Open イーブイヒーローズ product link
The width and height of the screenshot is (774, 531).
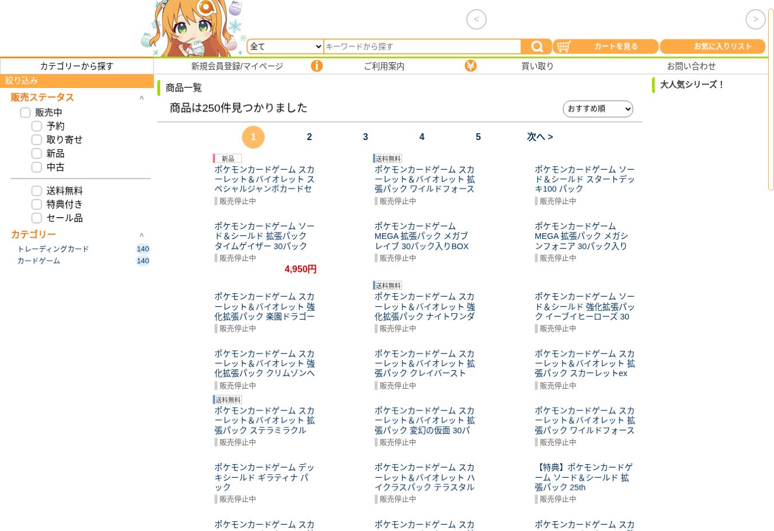[x=585, y=306]
